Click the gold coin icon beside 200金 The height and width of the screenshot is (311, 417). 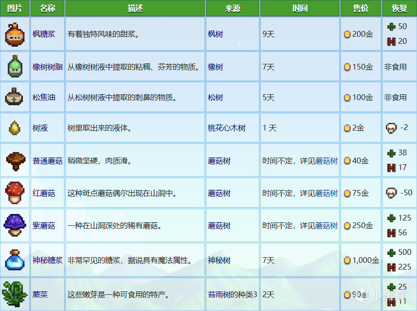pyautogui.click(x=347, y=34)
